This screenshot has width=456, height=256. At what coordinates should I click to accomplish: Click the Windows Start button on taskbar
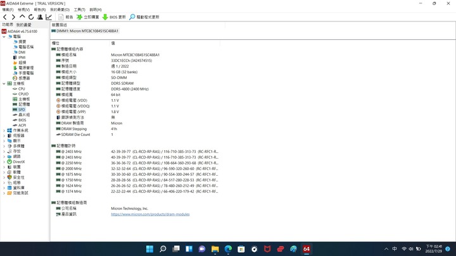click(149, 249)
